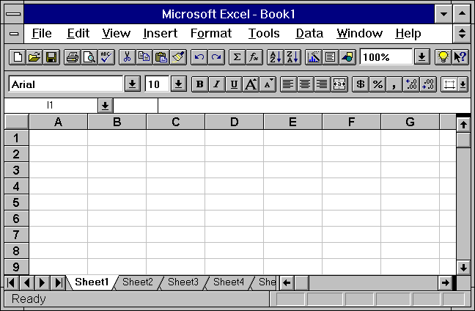Switch to the Sheet4 tab
Screen dimensions: 475x311
pos(229,282)
